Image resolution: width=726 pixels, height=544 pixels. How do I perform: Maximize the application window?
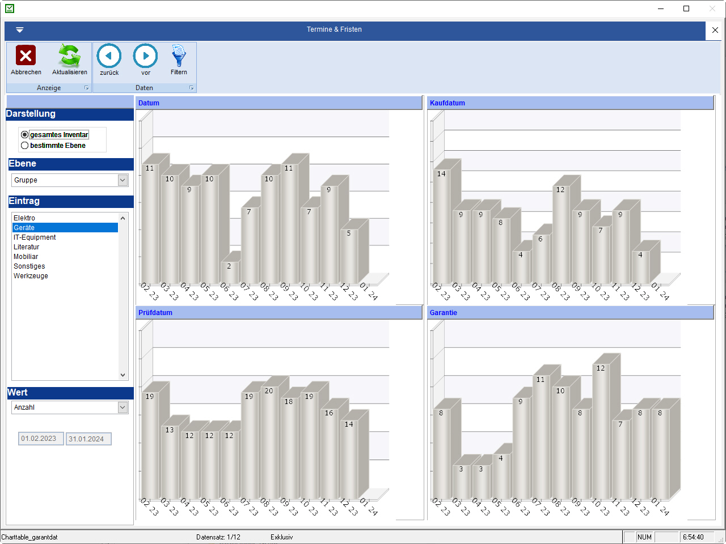[686, 8]
